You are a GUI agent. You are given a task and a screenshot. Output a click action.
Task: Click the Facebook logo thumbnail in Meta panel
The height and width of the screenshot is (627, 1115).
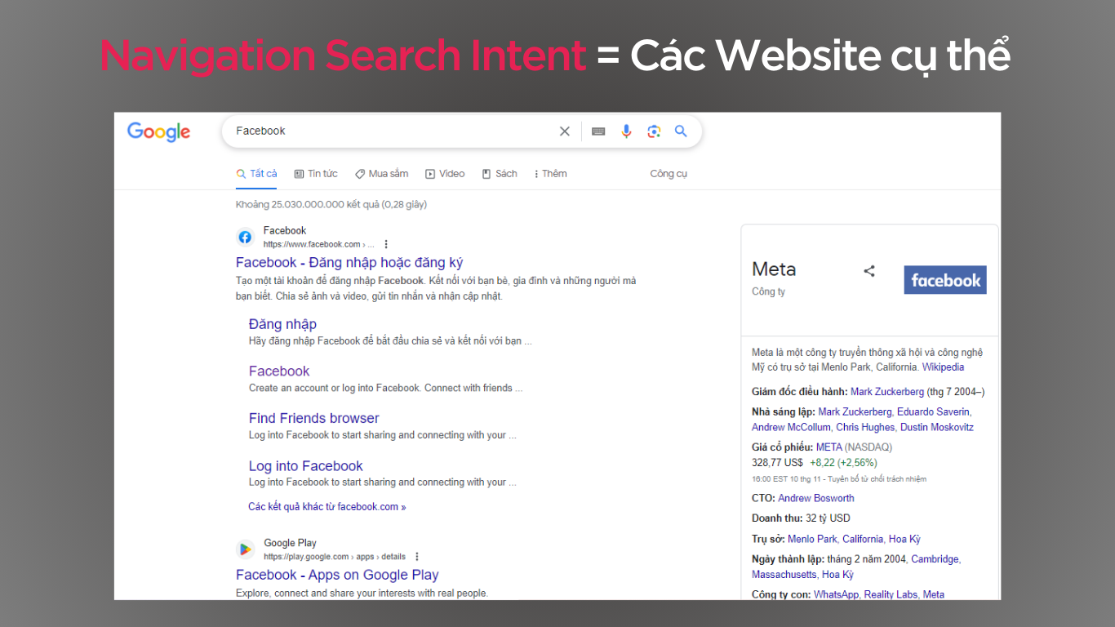pos(945,280)
